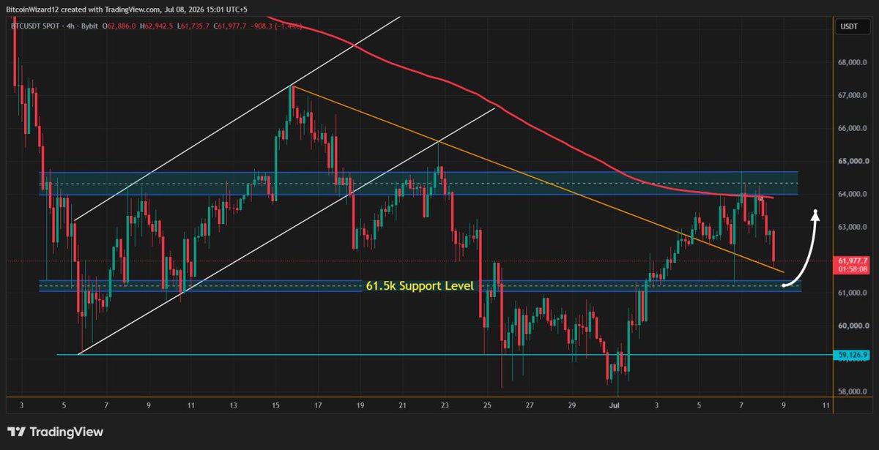
Task: Click the 25 date label on time axis
Action: click(488, 405)
